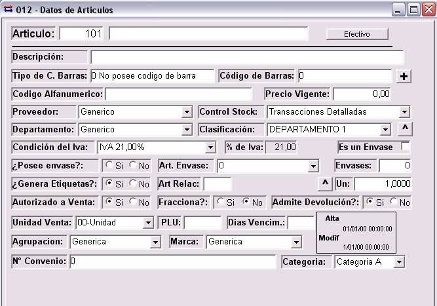This screenshot has height=306, width=437.
Task: Set Admite Devolución to No
Action: tap(394, 202)
